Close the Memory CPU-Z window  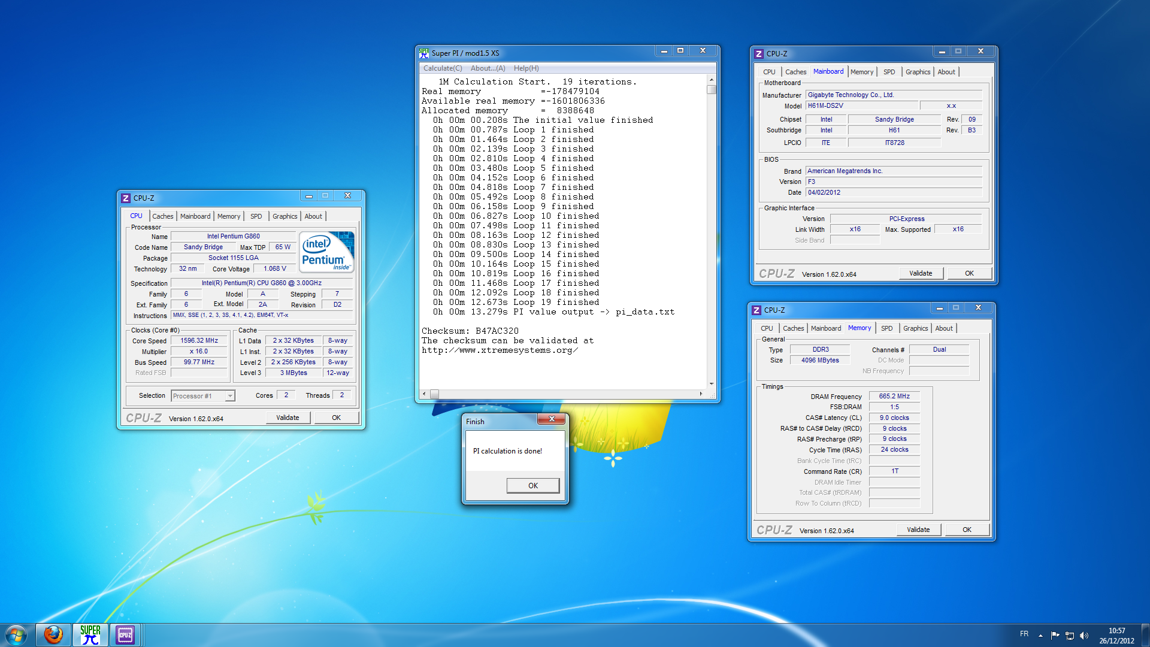pos(978,308)
